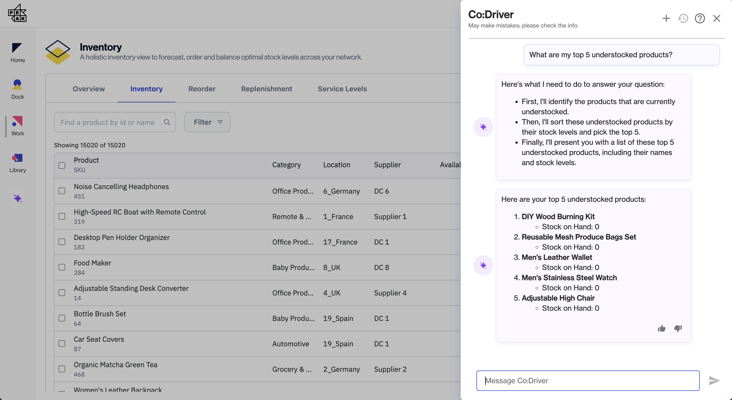732x400 pixels.
Task: Check Noise Cancelling Headphones row checkbox
Action: [62, 191]
